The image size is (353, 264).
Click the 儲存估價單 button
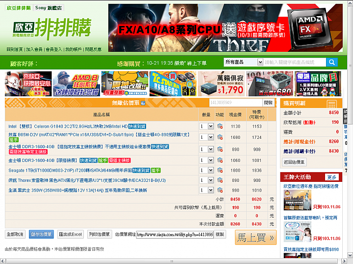point(41,234)
